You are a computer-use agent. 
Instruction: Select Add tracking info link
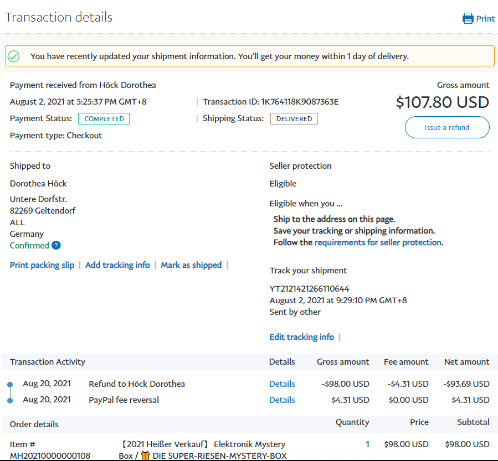117,265
